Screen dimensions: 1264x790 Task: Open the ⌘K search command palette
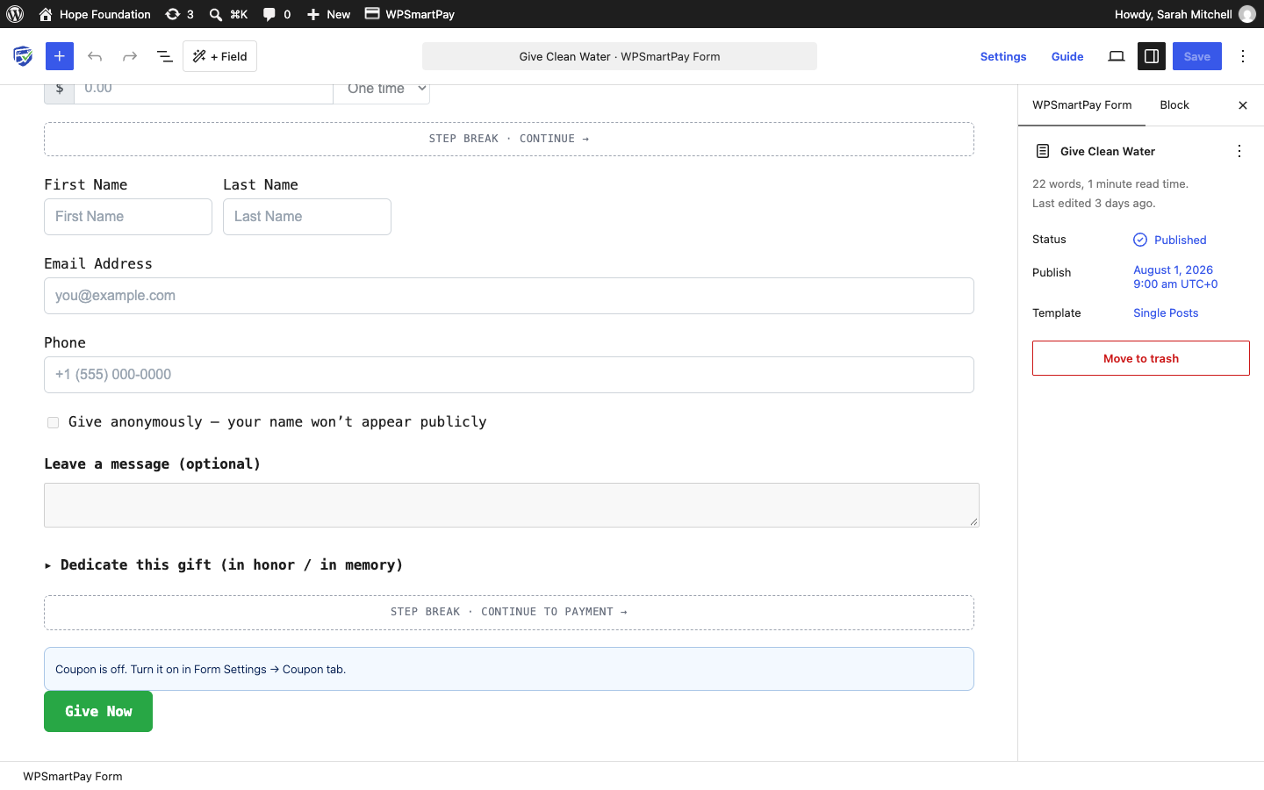(228, 14)
